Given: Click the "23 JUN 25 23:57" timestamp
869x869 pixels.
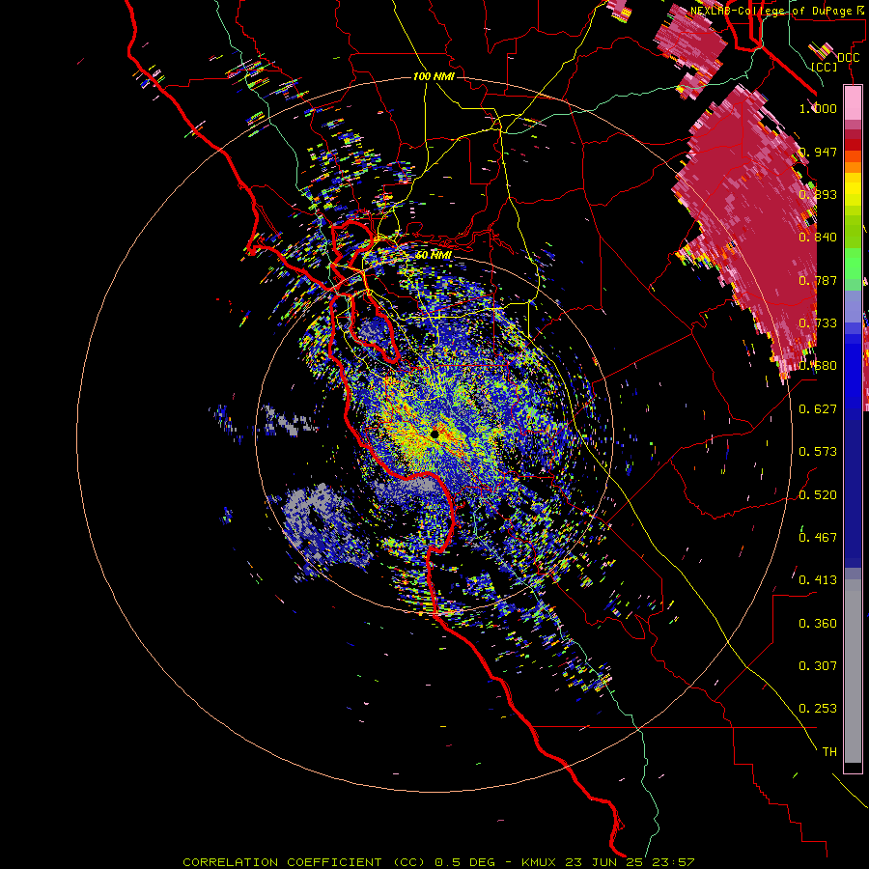Looking at the screenshot, I should coord(630,862).
